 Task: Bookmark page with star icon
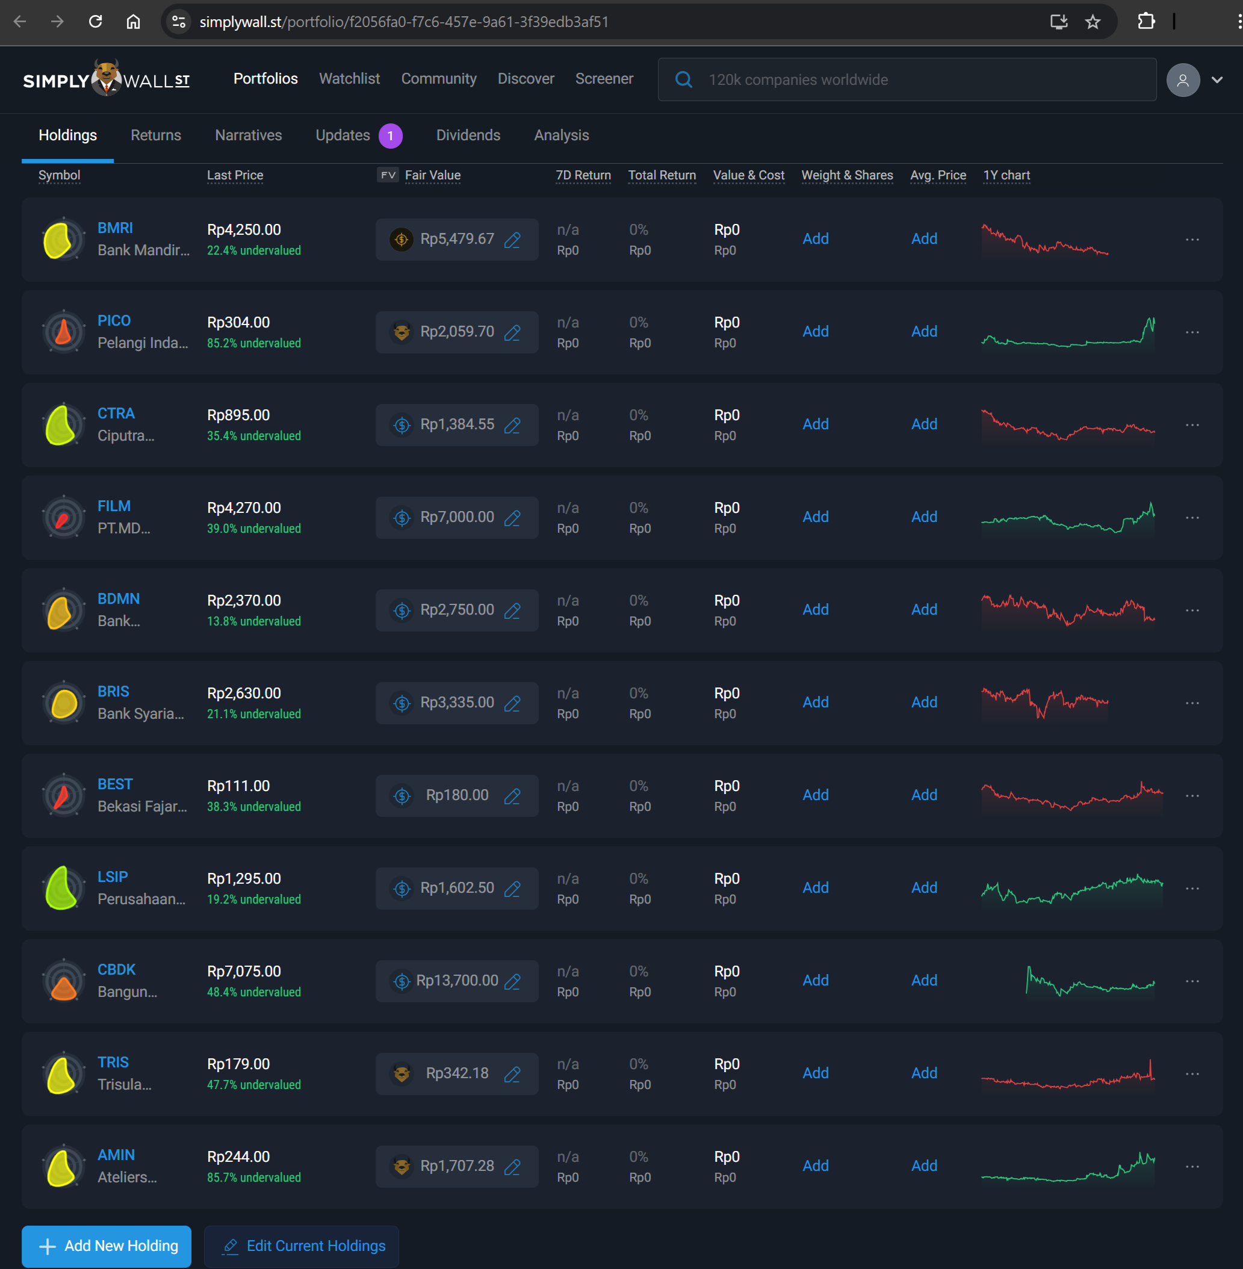pyautogui.click(x=1092, y=22)
